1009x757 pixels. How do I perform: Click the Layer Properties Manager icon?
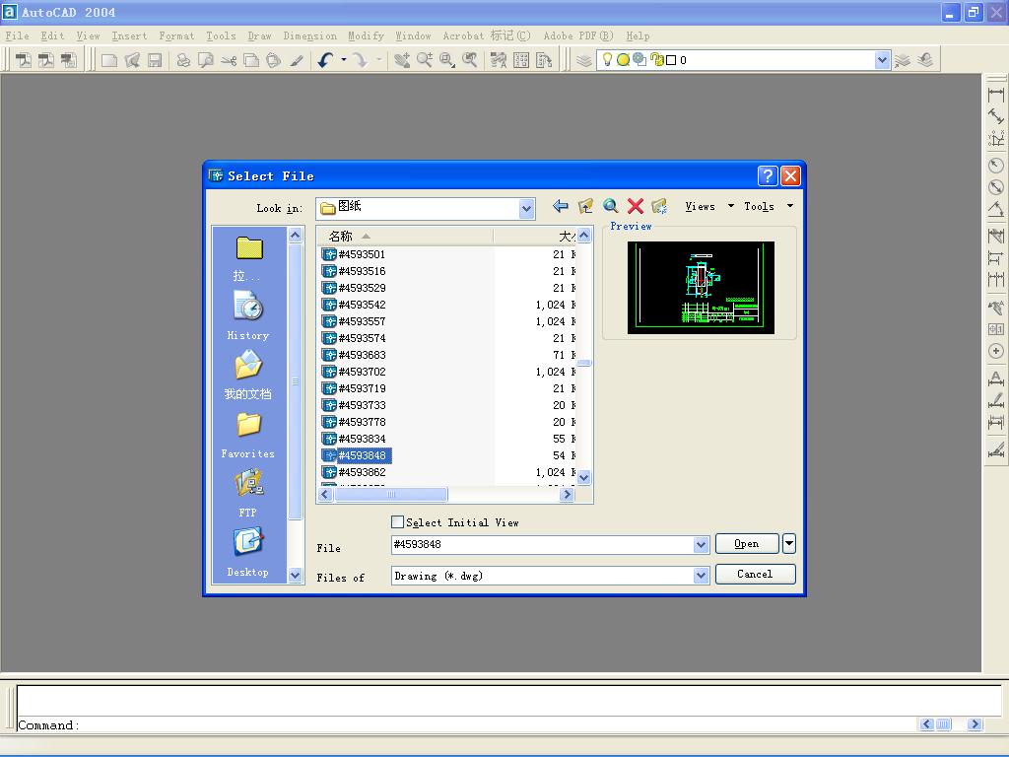(583, 60)
